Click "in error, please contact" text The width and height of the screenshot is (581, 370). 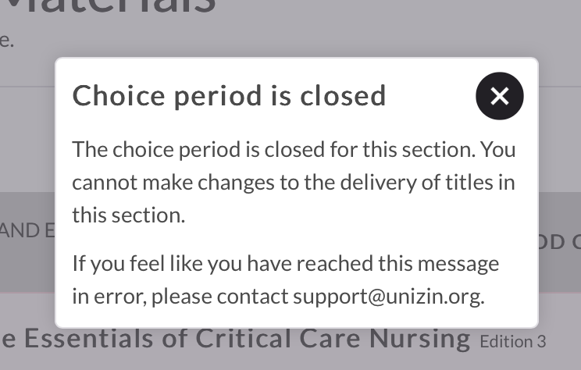[180, 297]
